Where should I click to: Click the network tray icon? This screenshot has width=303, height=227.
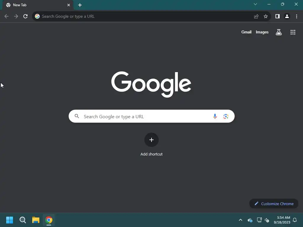coord(259,220)
